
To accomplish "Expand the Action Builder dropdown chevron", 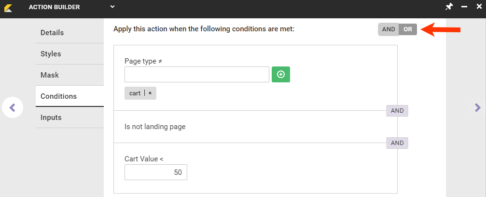I will (112, 7).
